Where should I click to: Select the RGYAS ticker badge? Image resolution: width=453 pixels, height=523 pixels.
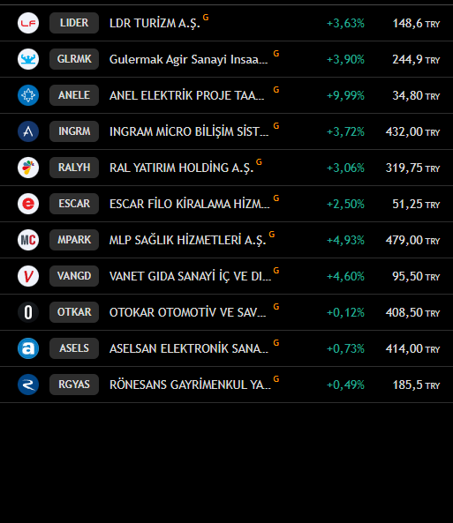tap(74, 385)
